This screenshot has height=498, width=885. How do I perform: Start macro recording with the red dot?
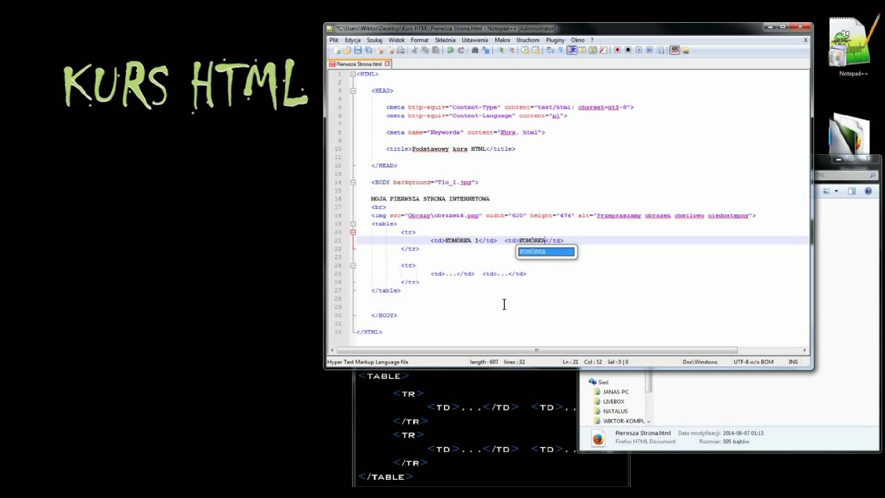point(617,50)
